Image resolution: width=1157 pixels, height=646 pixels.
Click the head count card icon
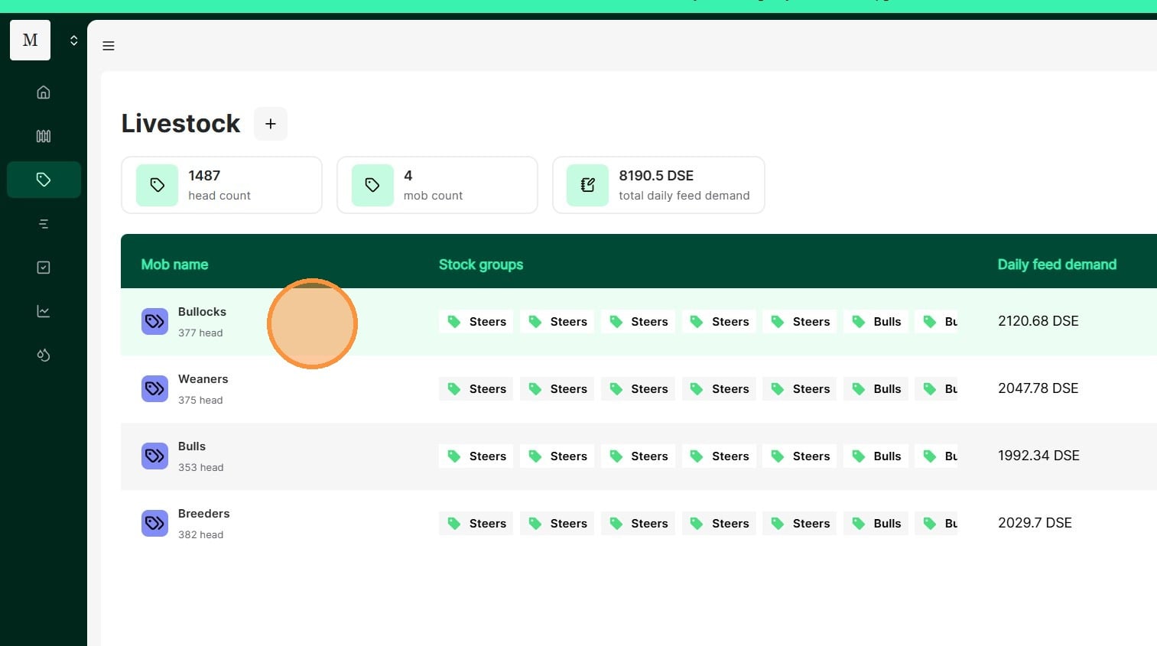click(157, 185)
